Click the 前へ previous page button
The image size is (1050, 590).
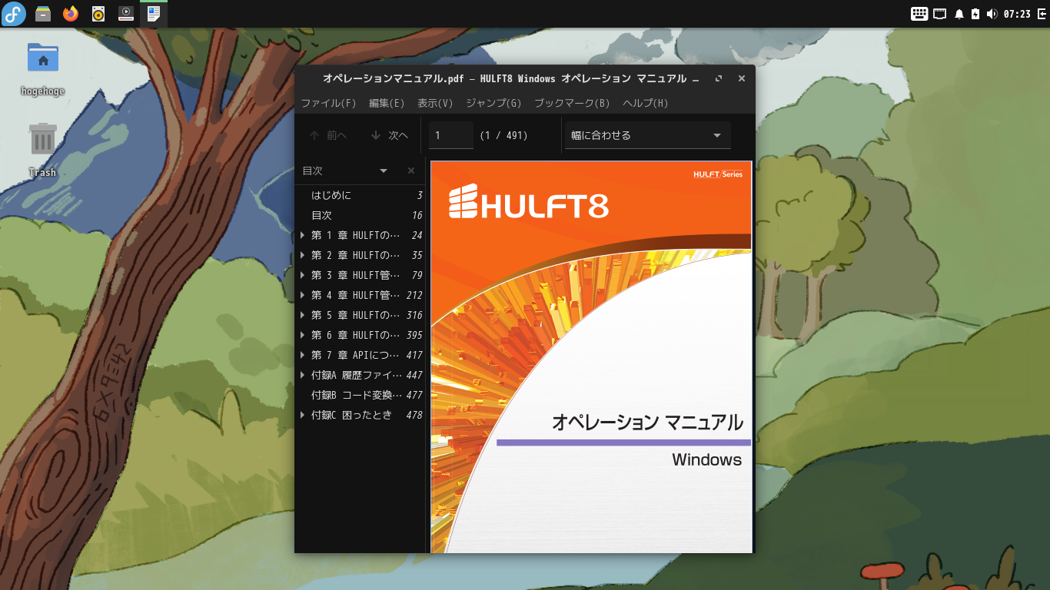328,135
